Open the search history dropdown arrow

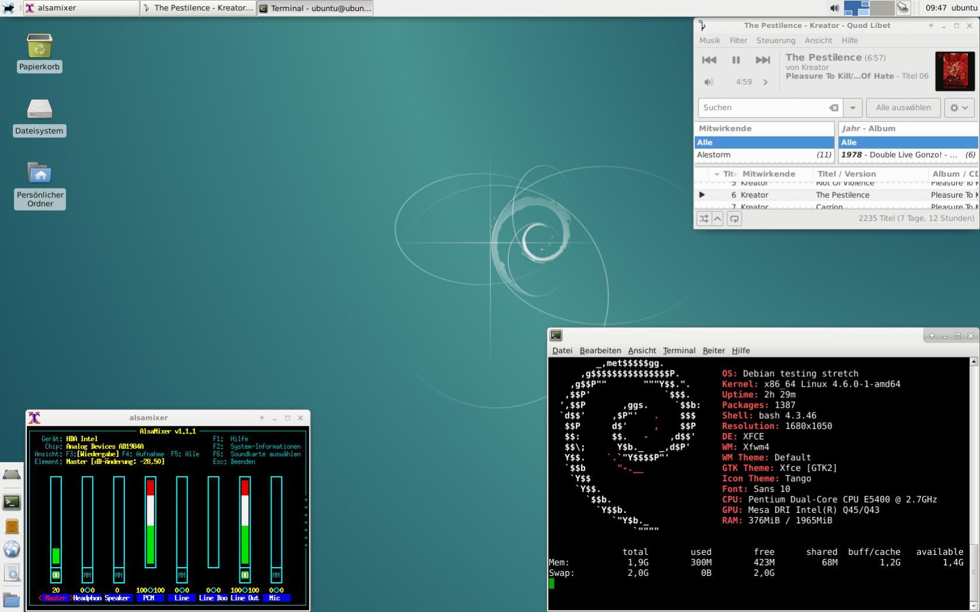(853, 107)
